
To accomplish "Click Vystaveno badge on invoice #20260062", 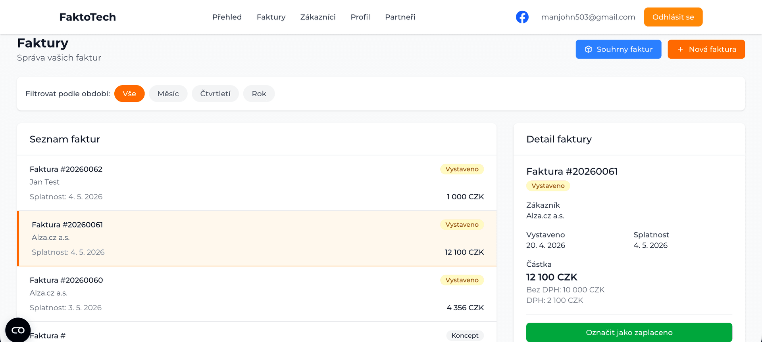I will click(x=462, y=169).
